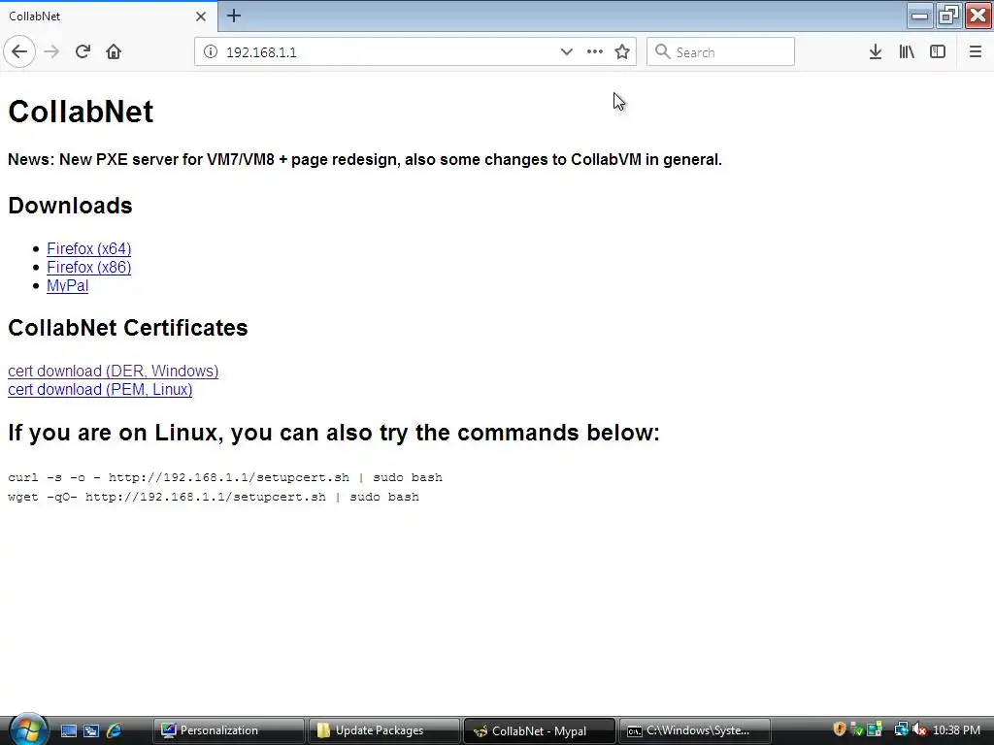
Task: Show site information for 192.168.1.1
Action: [x=211, y=52]
